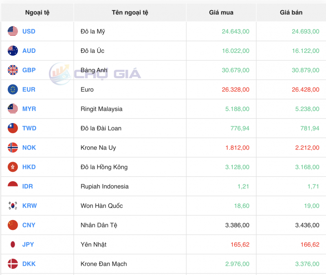Click the CNY currency code
Screen dimensions: 326x275
coord(29,225)
